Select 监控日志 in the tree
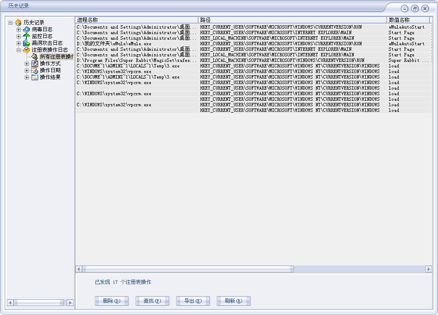The image size is (438, 315). pos(42,36)
